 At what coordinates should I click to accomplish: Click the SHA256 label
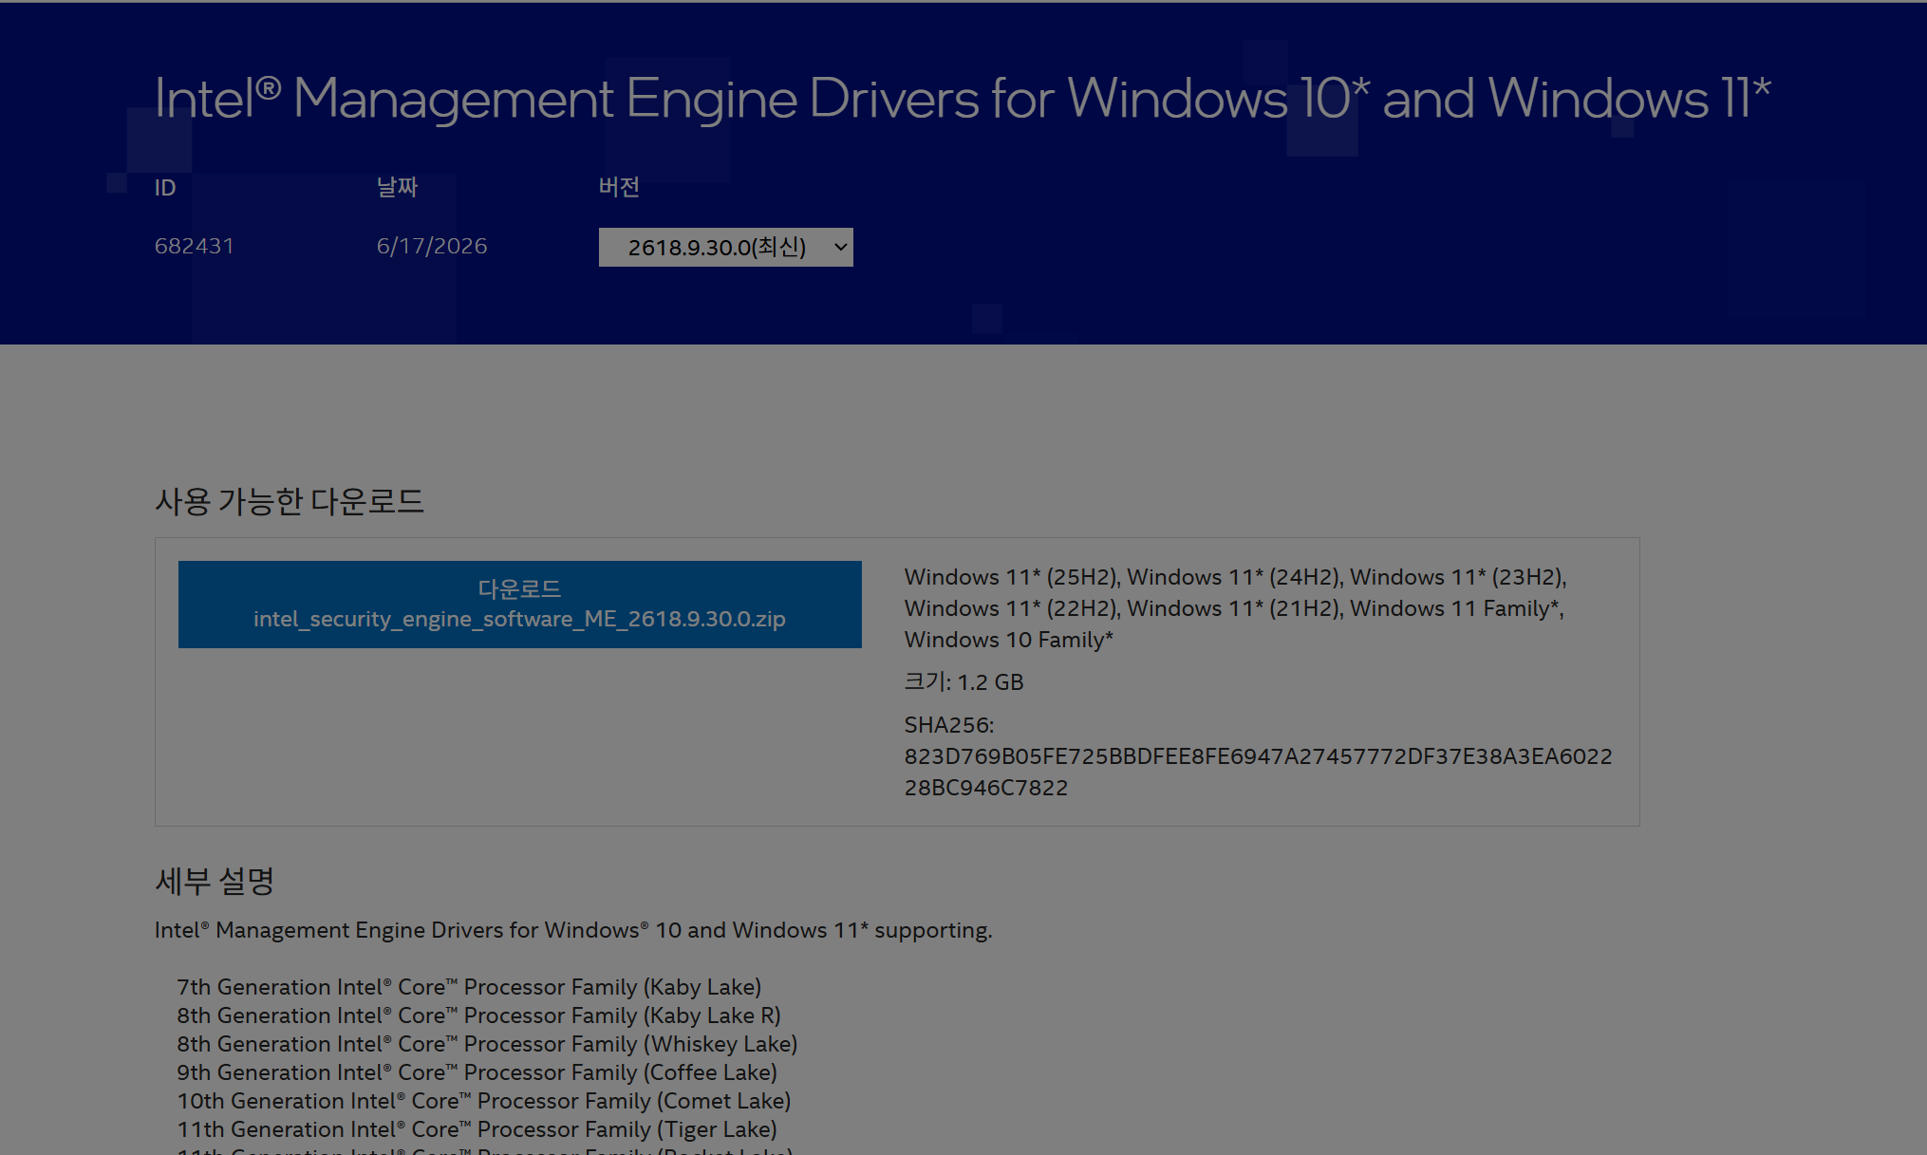(949, 725)
